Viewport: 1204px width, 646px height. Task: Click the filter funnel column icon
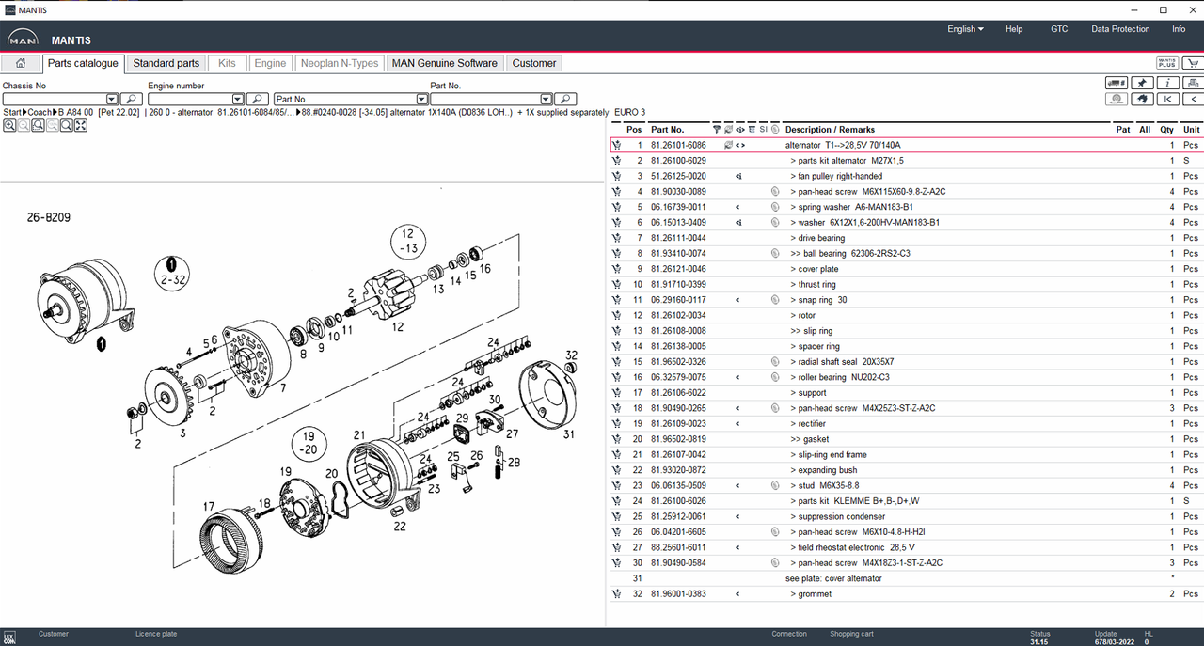tap(717, 129)
